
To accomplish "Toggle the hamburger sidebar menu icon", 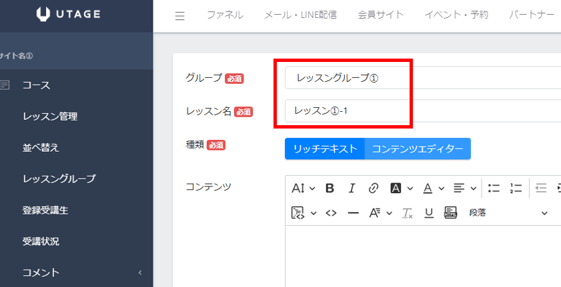I will pos(179,16).
